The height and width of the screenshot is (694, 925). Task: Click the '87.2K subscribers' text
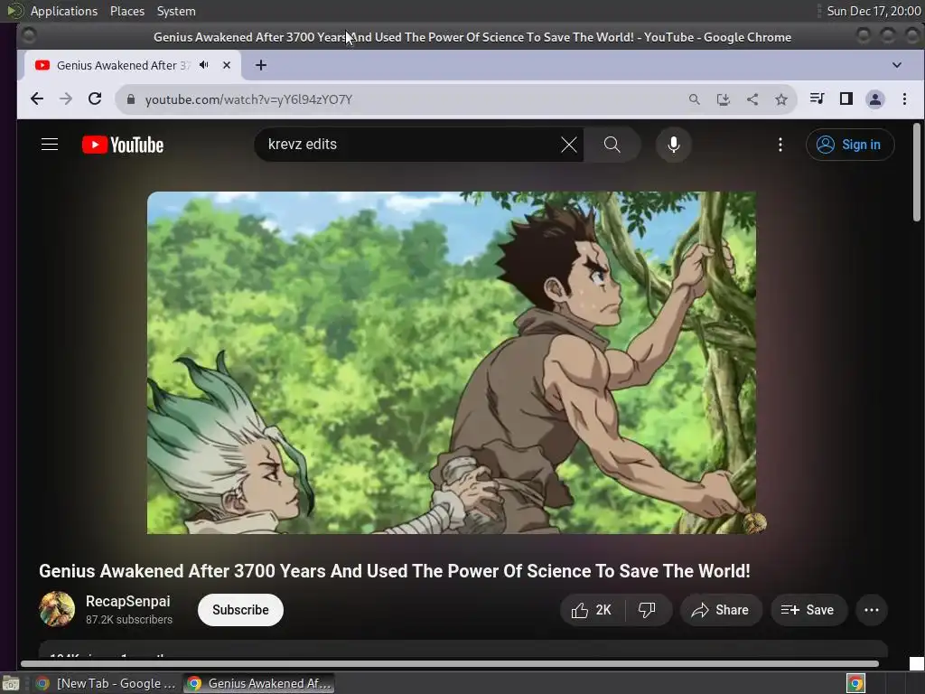[x=129, y=620]
